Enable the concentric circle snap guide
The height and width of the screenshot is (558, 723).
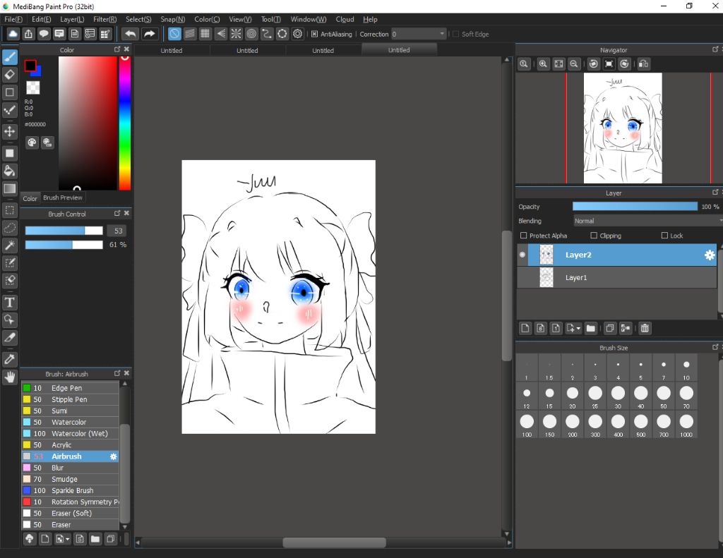point(251,34)
